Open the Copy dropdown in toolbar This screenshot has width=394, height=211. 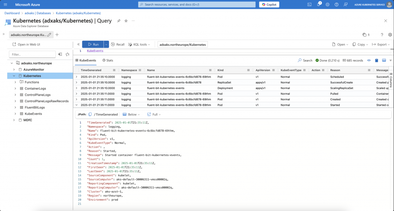coord(360,45)
